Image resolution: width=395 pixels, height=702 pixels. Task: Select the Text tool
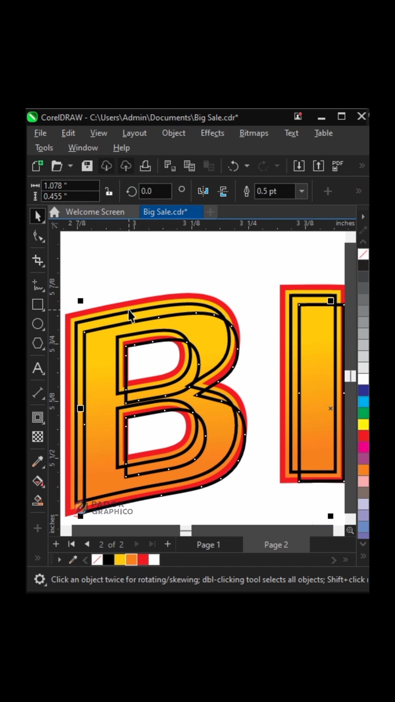tap(38, 368)
